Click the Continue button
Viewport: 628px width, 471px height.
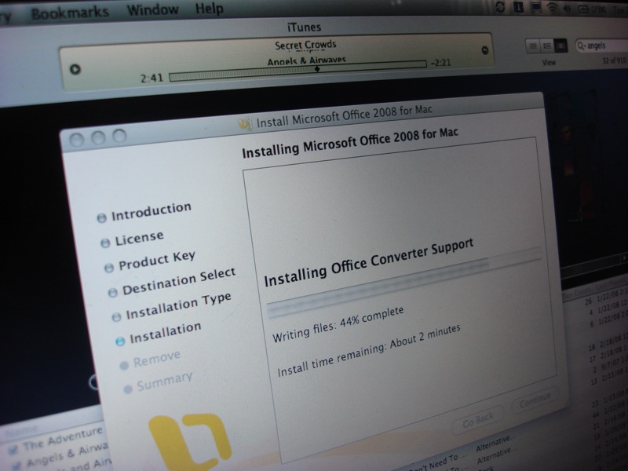(x=535, y=400)
